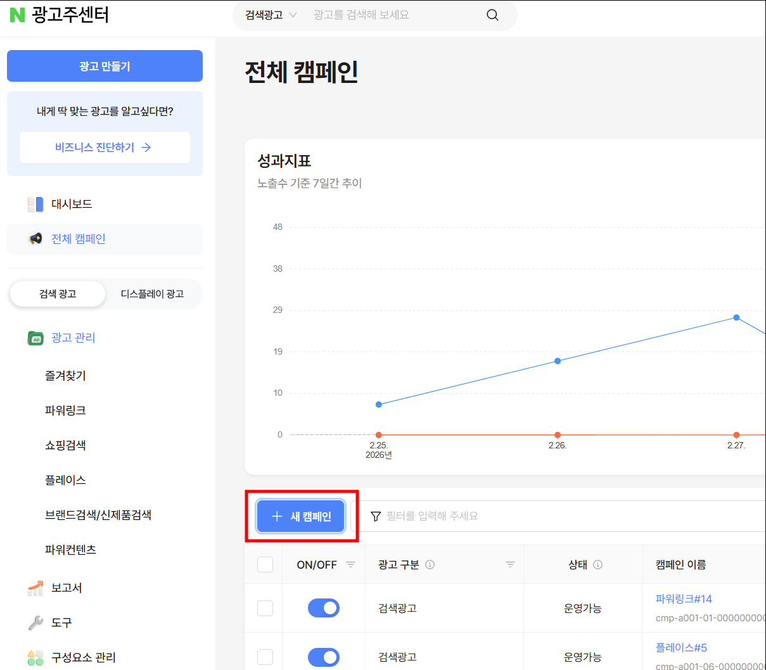Open 즐겨찾기 submenu item

tap(65, 376)
